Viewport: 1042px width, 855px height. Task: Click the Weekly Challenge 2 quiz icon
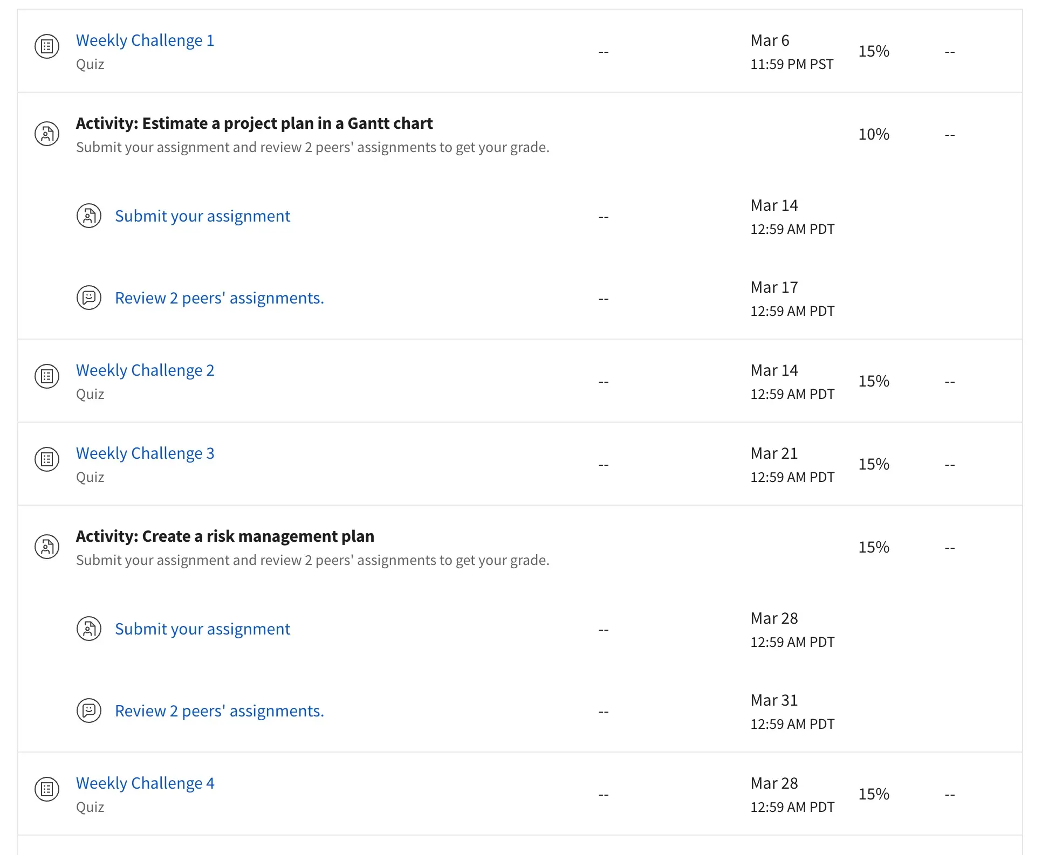tap(47, 376)
